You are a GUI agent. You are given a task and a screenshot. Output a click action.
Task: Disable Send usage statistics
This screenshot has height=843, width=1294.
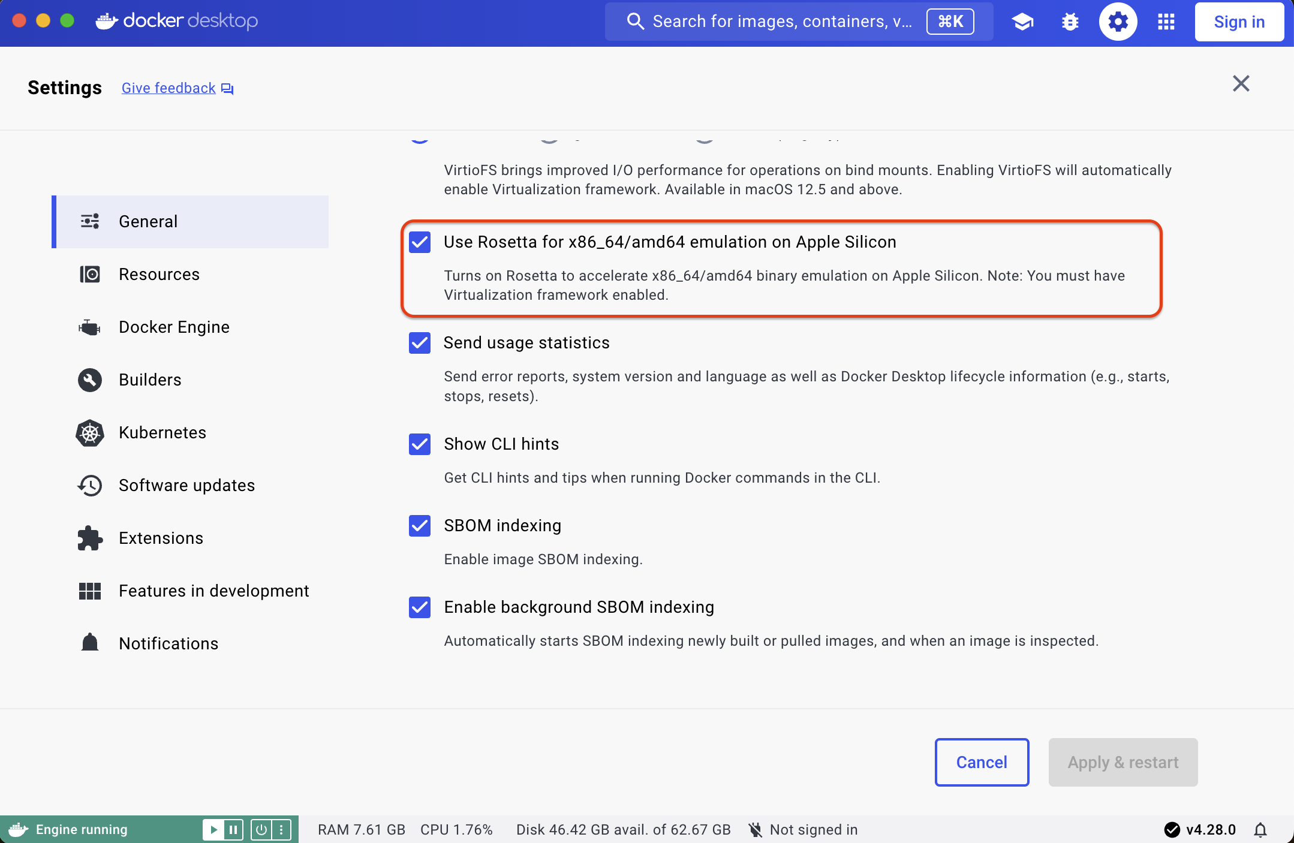pyautogui.click(x=420, y=343)
